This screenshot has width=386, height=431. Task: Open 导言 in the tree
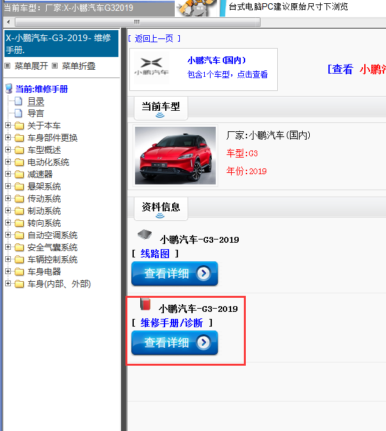pyautogui.click(x=36, y=113)
